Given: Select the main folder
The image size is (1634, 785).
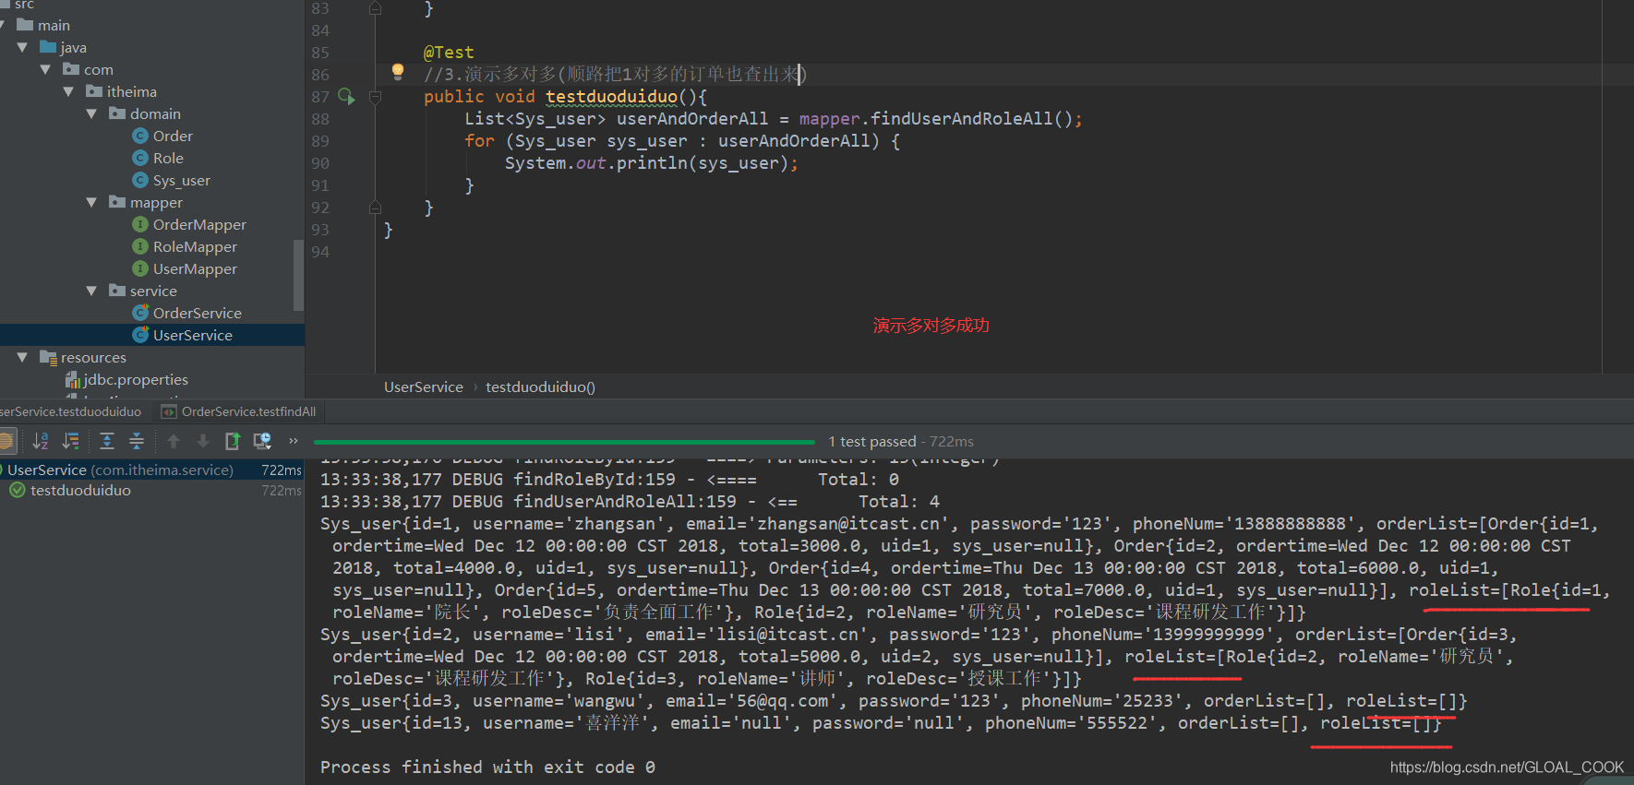Looking at the screenshot, I should 54,25.
